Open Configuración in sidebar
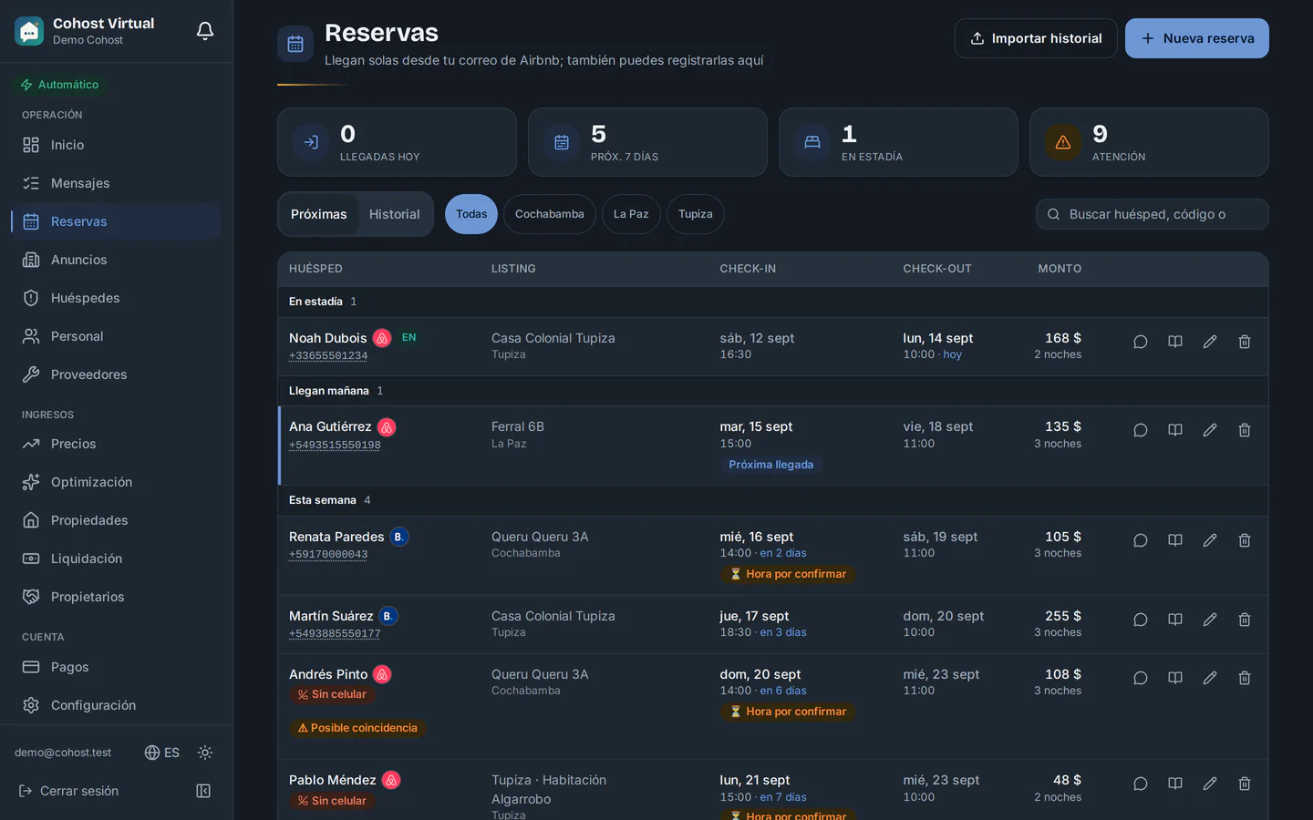This screenshot has width=1313, height=820. pos(116,705)
